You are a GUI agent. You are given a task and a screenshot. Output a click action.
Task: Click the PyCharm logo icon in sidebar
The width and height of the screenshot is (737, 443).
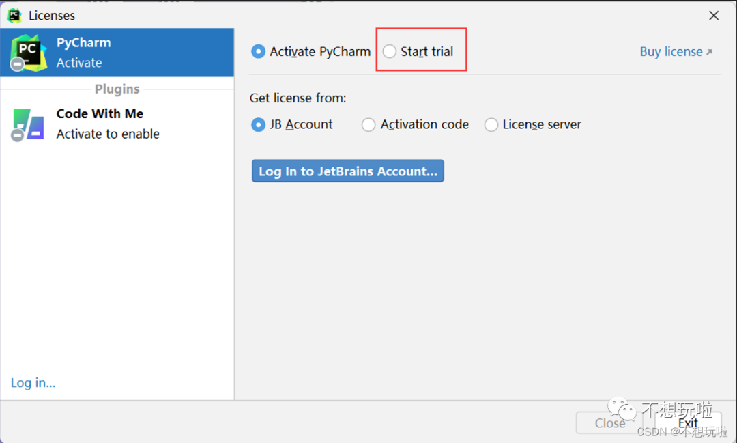click(x=28, y=53)
